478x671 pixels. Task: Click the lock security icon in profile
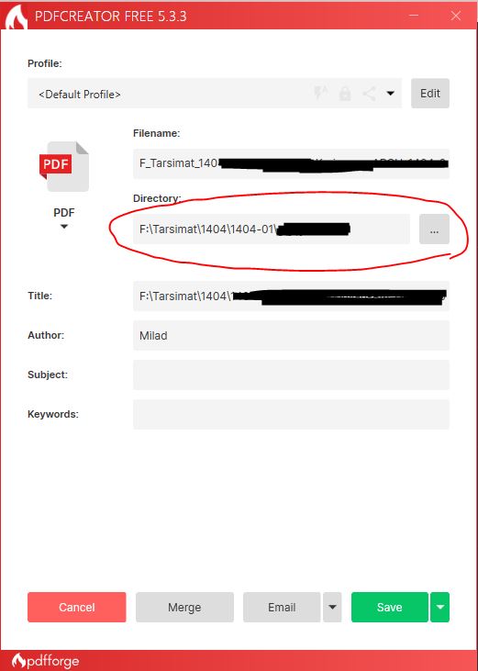[345, 94]
